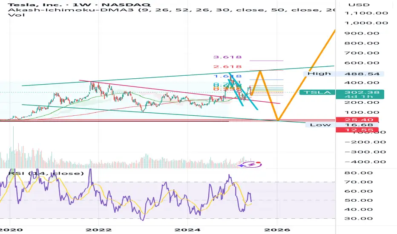Image resolution: width=397 pixels, height=234 pixels.
Task: Click the High label tag
Action: click(x=319, y=74)
